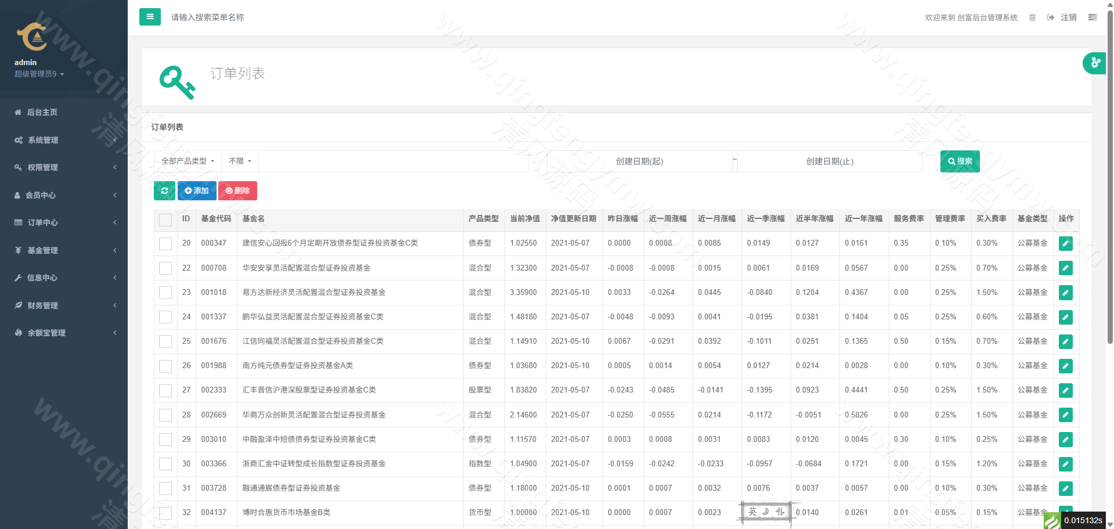Click the green hamburger menu toggle

(150, 17)
